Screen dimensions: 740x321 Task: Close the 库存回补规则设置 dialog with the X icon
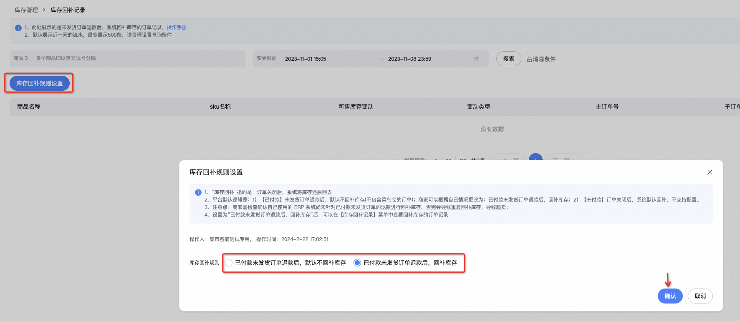(710, 172)
